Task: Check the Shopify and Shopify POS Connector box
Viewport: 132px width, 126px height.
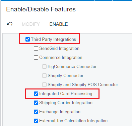Action: click(44, 85)
